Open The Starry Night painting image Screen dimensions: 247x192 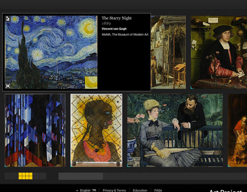(x=51, y=52)
